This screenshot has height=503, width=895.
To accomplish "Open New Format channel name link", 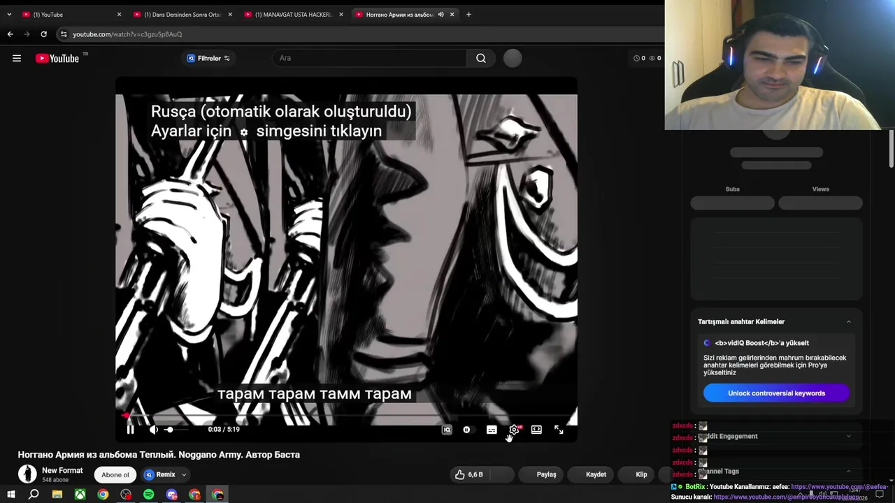I will coord(62,470).
